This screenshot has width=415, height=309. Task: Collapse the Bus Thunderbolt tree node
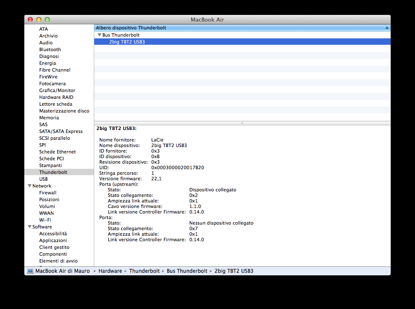[99, 35]
